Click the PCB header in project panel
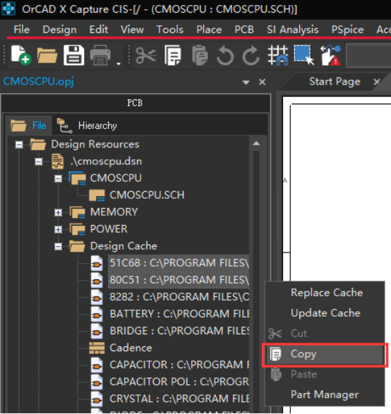 135,103
